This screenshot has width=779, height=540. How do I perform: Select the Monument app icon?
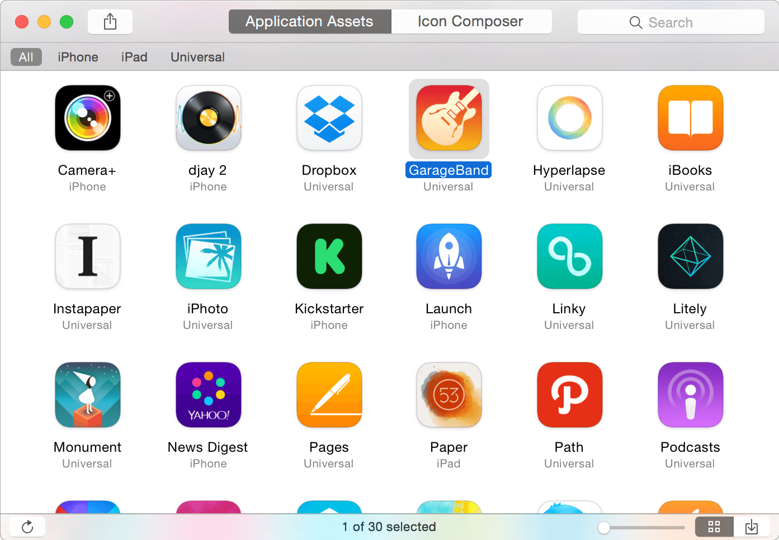[x=88, y=395]
